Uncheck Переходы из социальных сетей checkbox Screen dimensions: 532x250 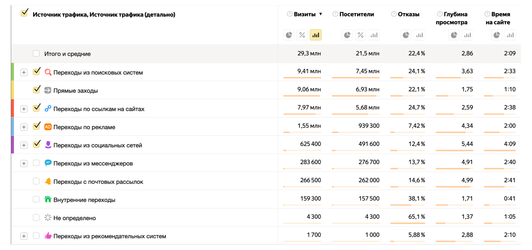point(36,144)
